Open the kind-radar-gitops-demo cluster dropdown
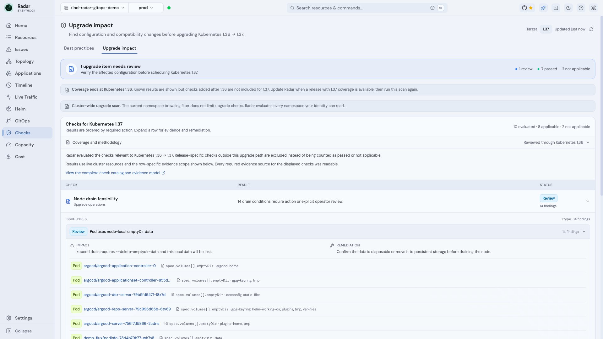This screenshot has width=603, height=339. (94, 8)
